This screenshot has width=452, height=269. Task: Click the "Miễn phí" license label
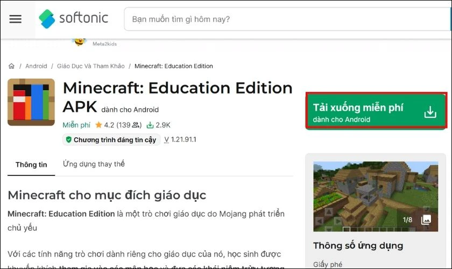click(76, 125)
